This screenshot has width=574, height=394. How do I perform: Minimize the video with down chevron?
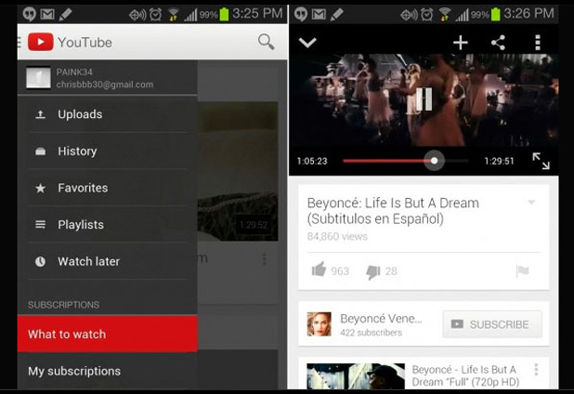(307, 43)
